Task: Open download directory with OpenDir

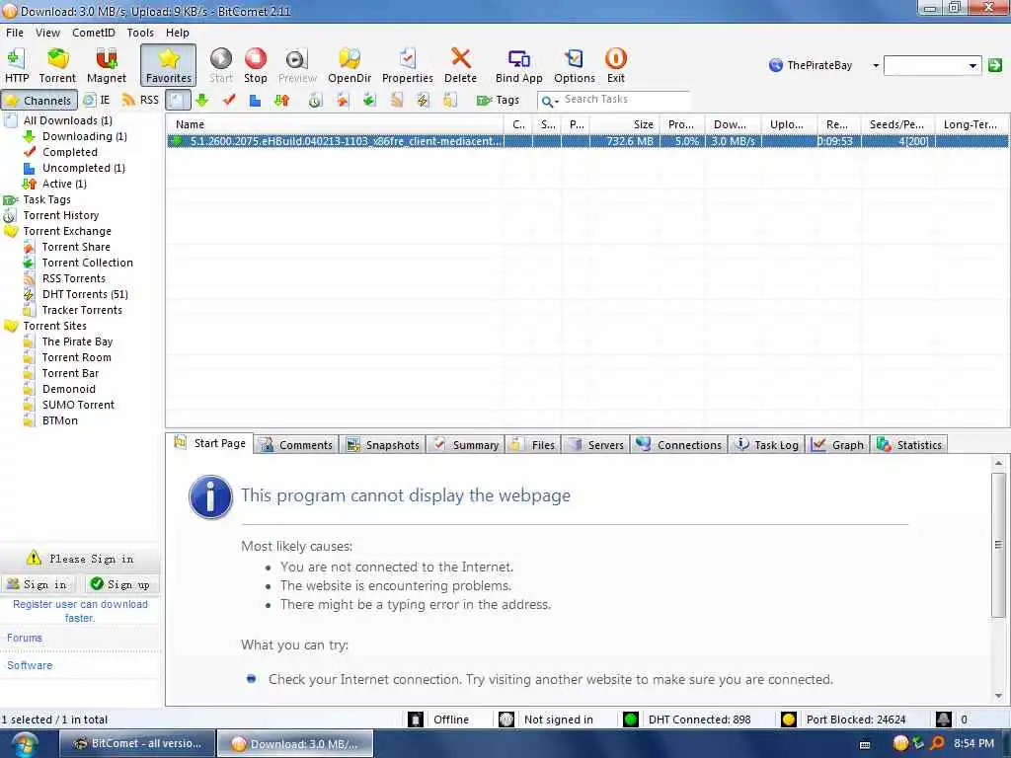Action: [x=350, y=65]
